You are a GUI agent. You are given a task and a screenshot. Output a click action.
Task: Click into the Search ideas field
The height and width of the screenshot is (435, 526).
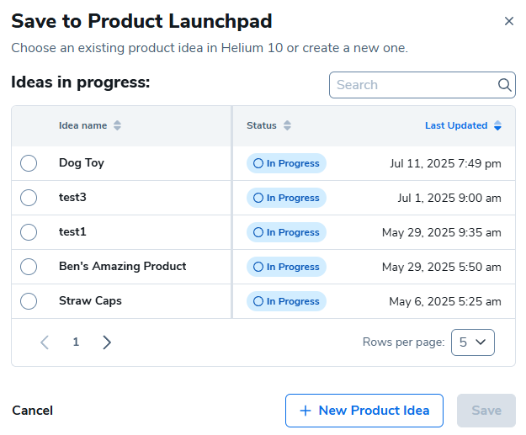pos(412,85)
